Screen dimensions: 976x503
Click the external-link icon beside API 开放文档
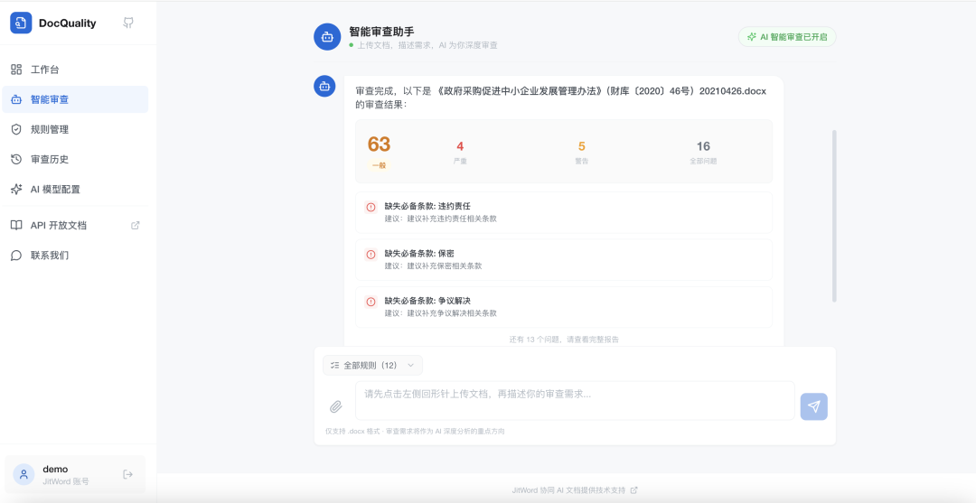point(135,225)
